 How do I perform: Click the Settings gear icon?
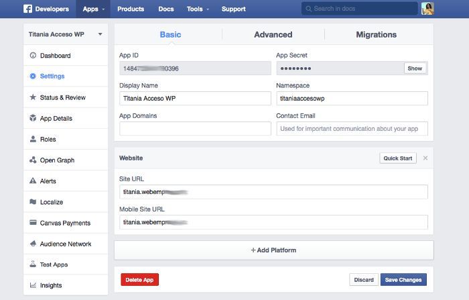(x=33, y=76)
